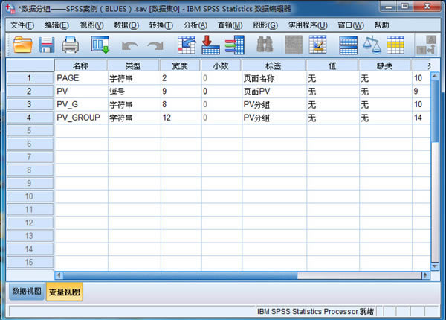Click the 缺失 cell for PV_GROUP row
The width and height of the screenshot is (446, 320).
383,118
